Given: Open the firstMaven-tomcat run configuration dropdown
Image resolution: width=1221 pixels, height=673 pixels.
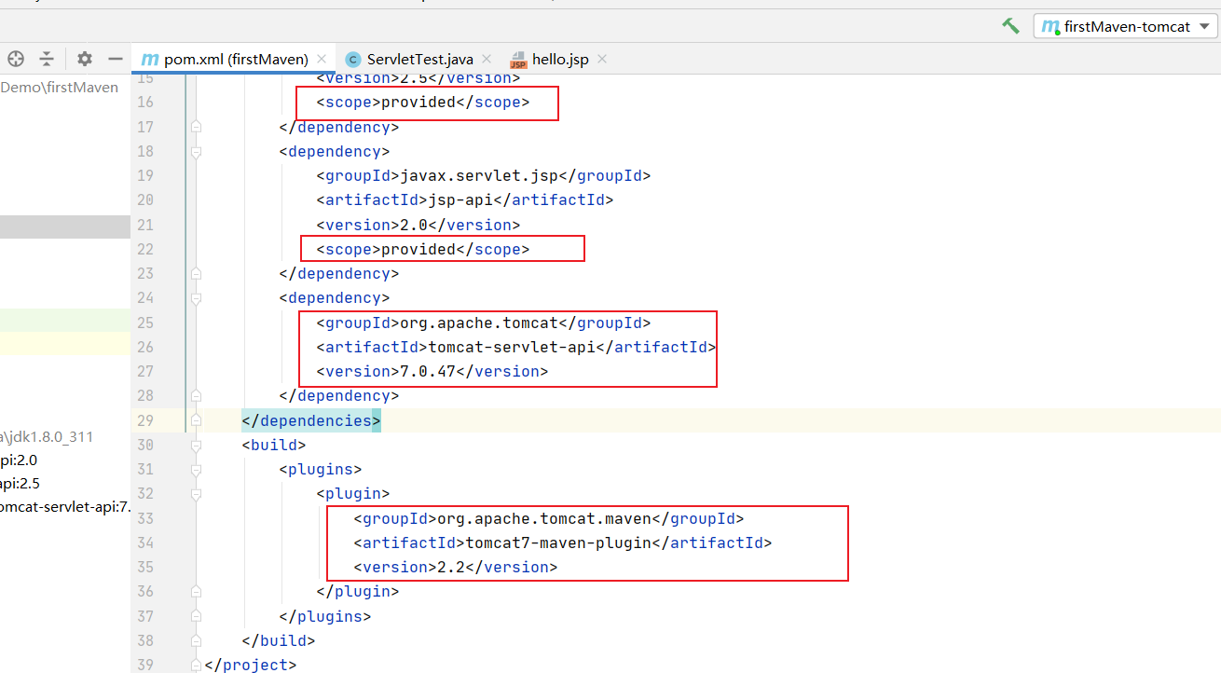Looking at the screenshot, I should click(x=1125, y=26).
